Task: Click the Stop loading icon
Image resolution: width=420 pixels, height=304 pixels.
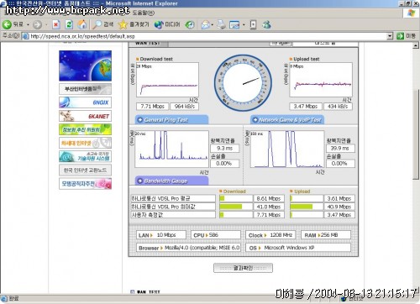Action: [x=56, y=24]
